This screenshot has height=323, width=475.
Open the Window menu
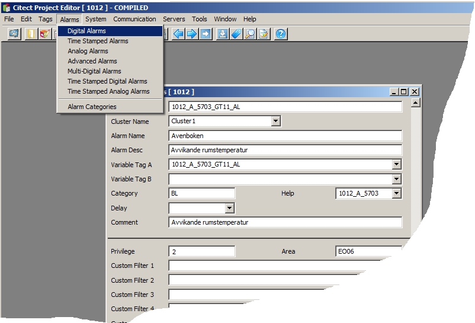click(225, 19)
